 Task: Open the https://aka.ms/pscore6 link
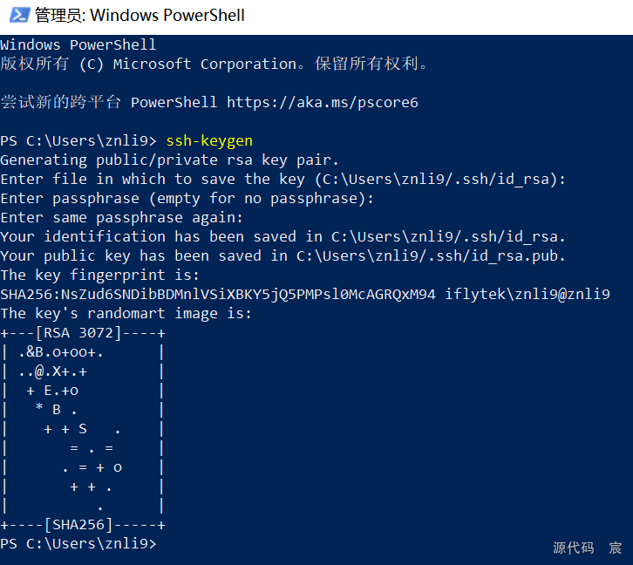(322, 102)
